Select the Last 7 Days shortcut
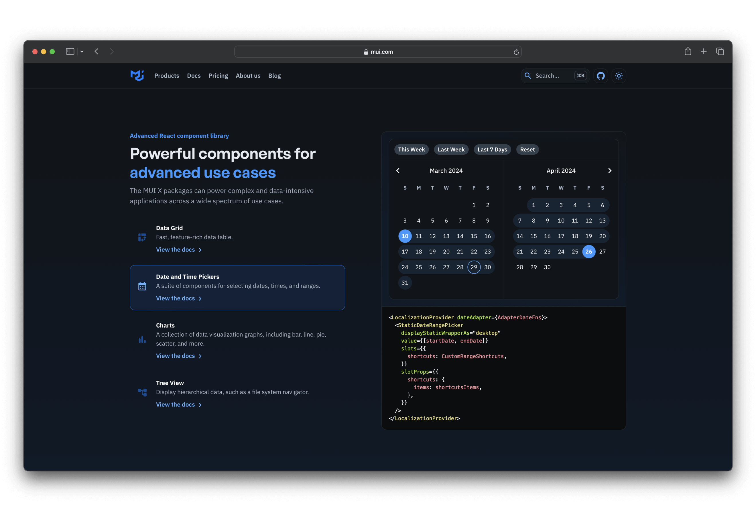 492,150
